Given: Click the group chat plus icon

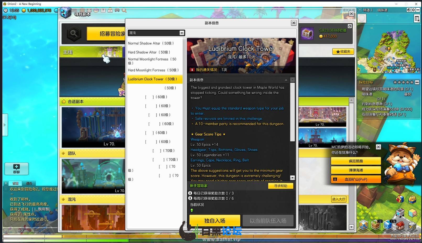Looking at the screenshot, I should click(17, 168).
